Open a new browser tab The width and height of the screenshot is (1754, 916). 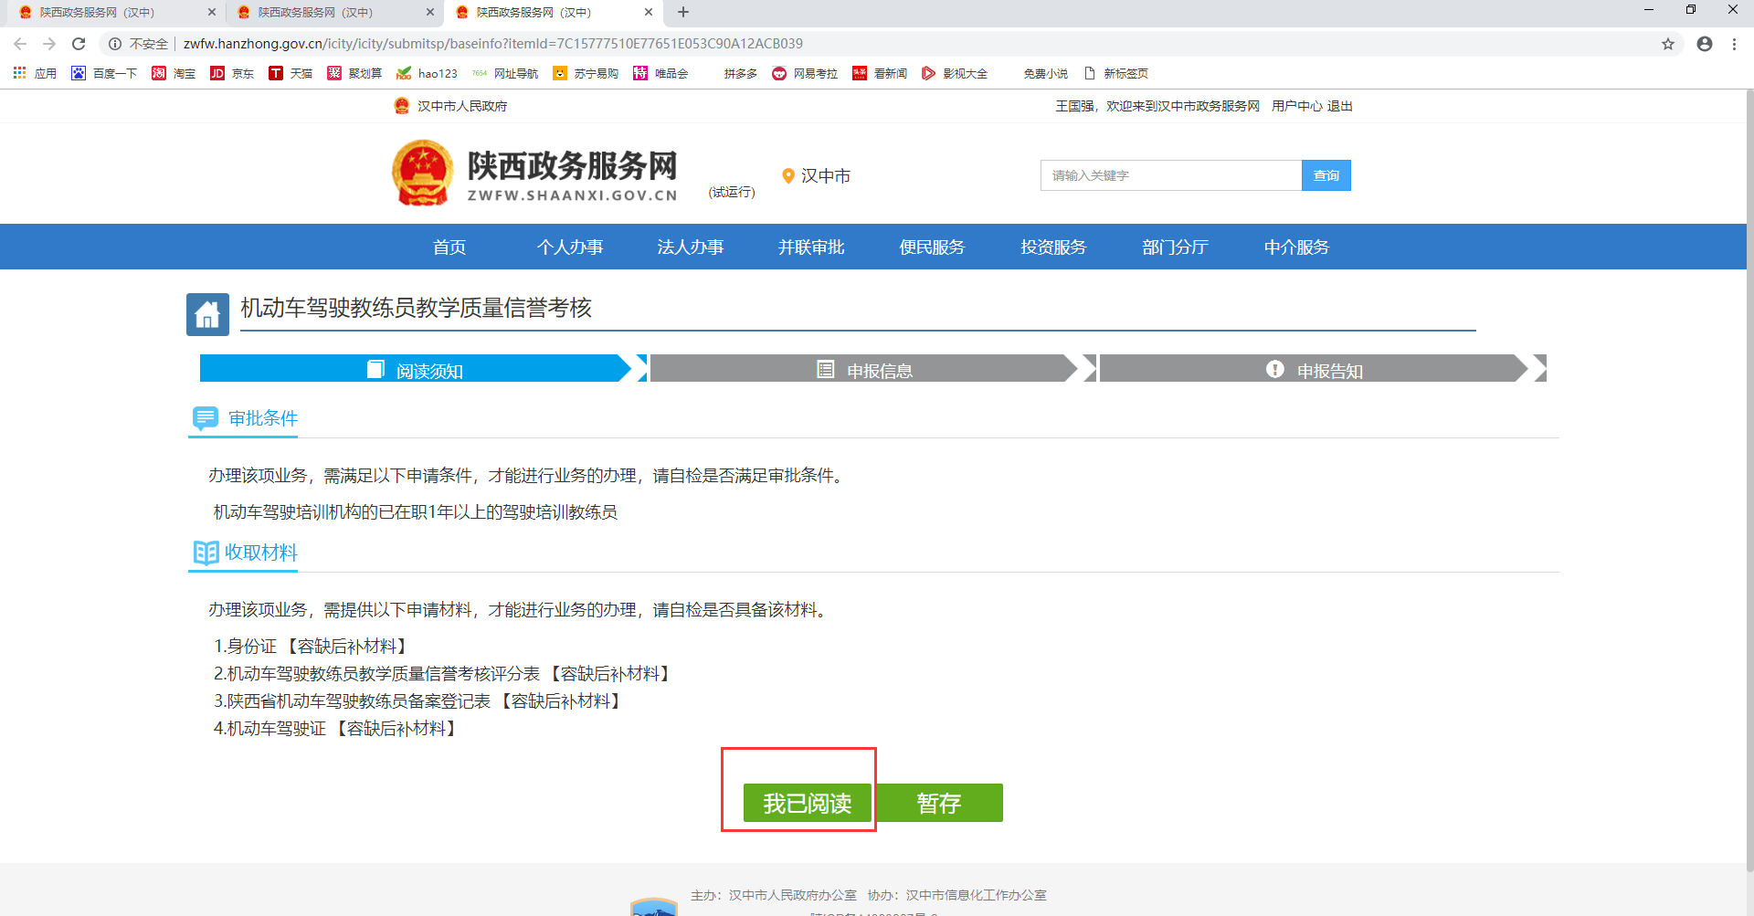pos(683,12)
